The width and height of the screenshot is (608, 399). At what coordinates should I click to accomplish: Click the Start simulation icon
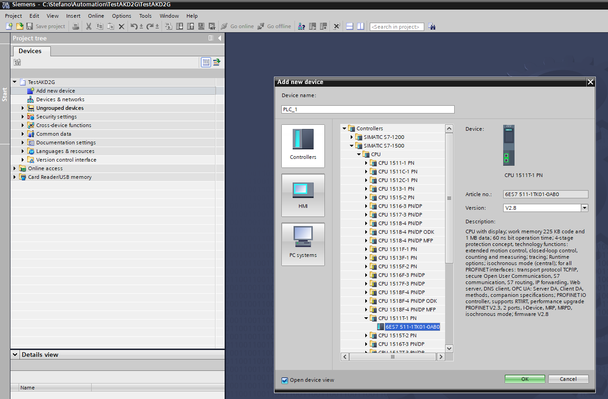click(201, 26)
